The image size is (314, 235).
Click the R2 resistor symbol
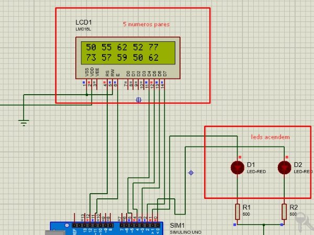click(x=284, y=211)
